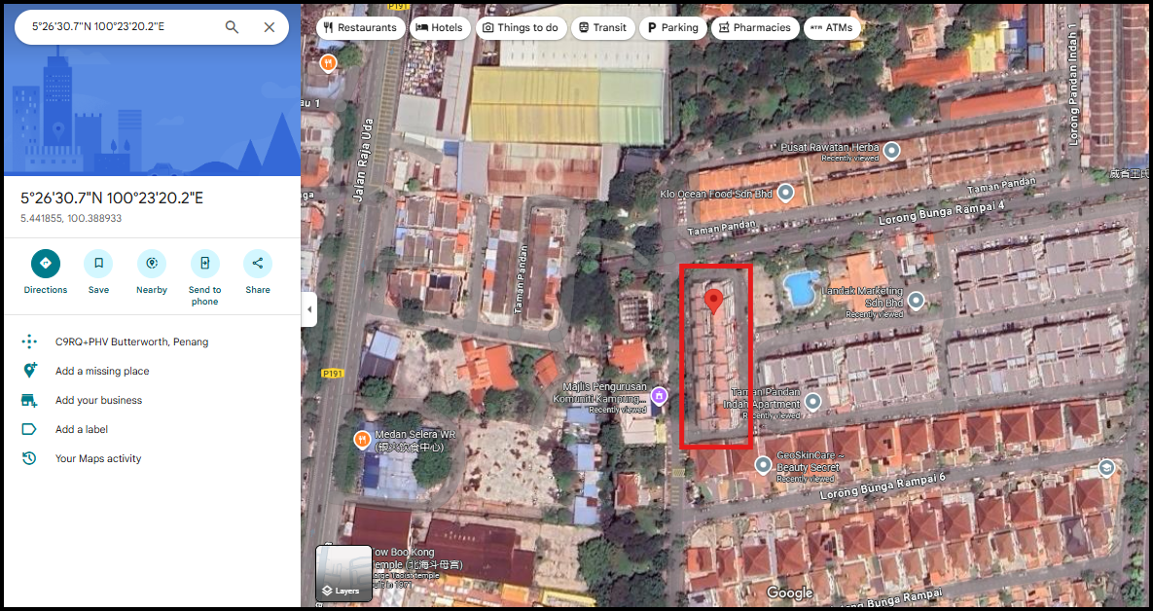This screenshot has width=1153, height=611.
Task: Click Add a missing place
Action: click(102, 371)
